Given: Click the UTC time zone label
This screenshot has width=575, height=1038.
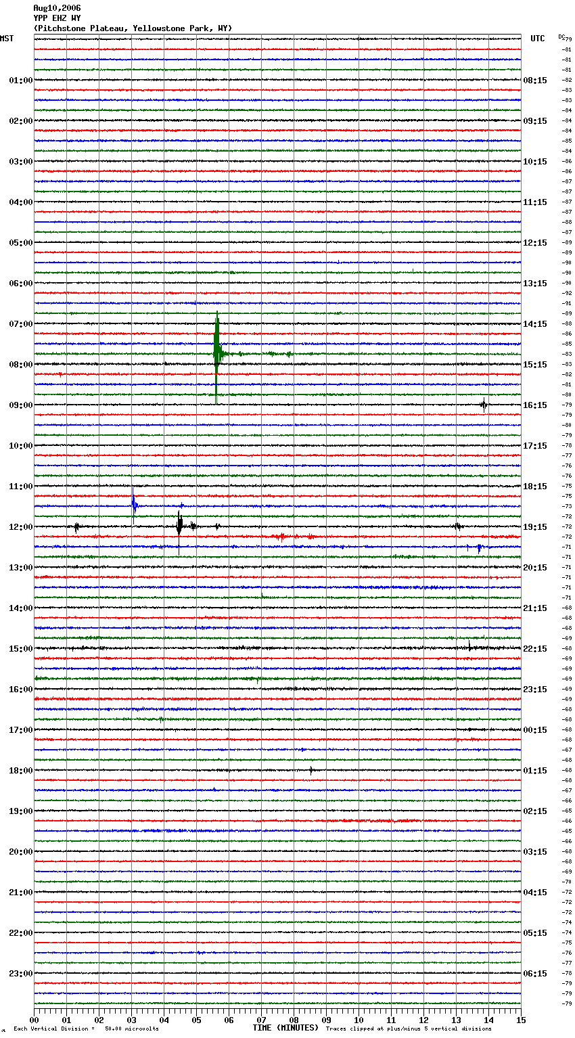Looking at the screenshot, I should click(538, 39).
